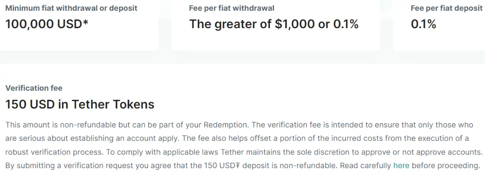Click the "Minimum fiat withdrawal or deposit" label
Viewport: 485px width, 176px height.
point(71,8)
